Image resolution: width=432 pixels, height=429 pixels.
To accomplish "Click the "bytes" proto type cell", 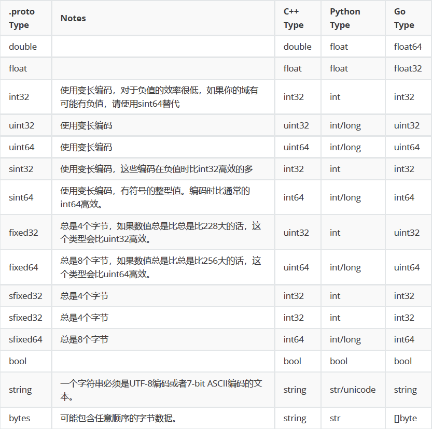I will [x=19, y=418].
